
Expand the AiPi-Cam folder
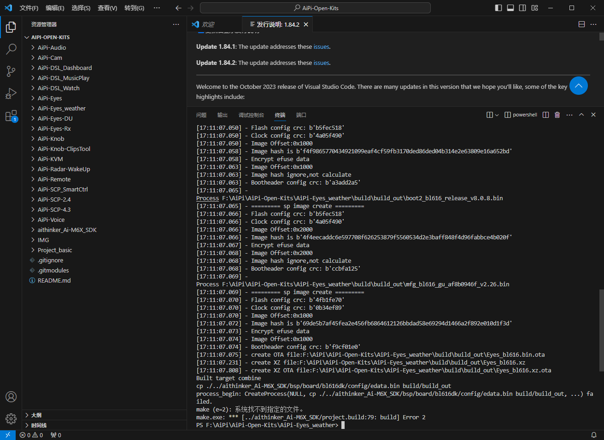click(x=105, y=58)
